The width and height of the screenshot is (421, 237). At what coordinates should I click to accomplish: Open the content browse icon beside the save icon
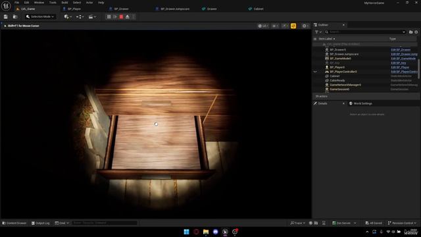(x=15, y=16)
